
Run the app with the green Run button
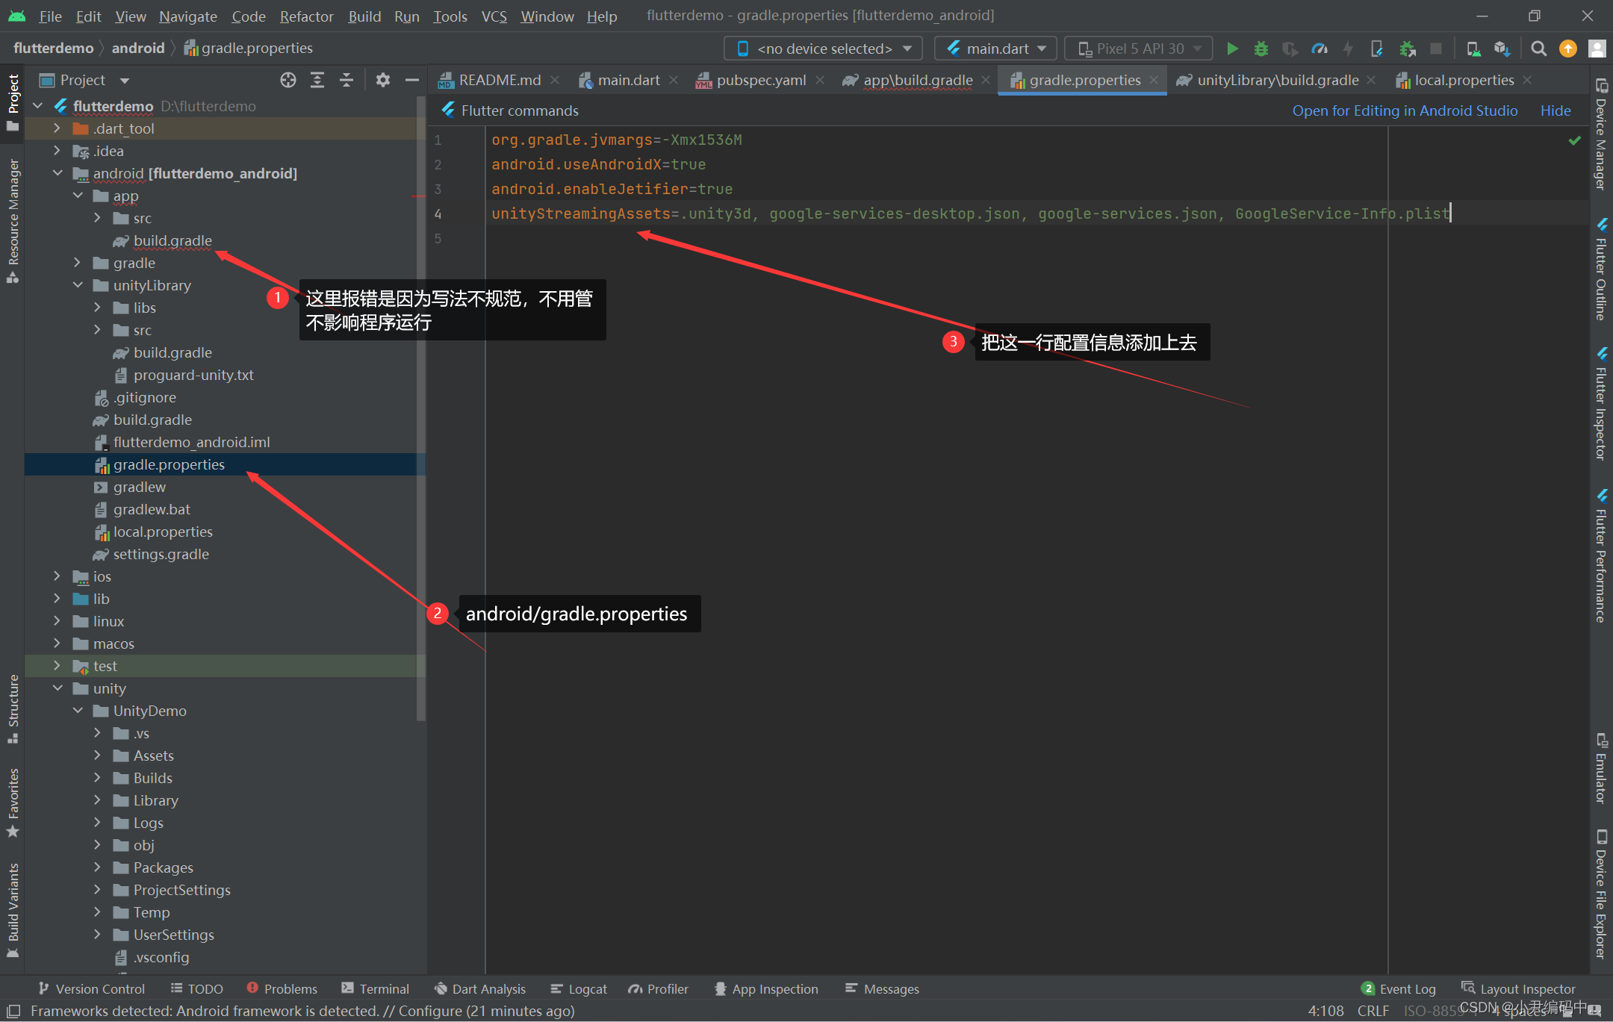pos(1232,49)
